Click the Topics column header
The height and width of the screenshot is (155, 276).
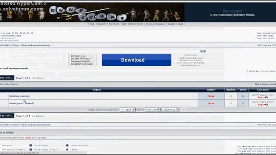pyautogui.click(x=97, y=90)
